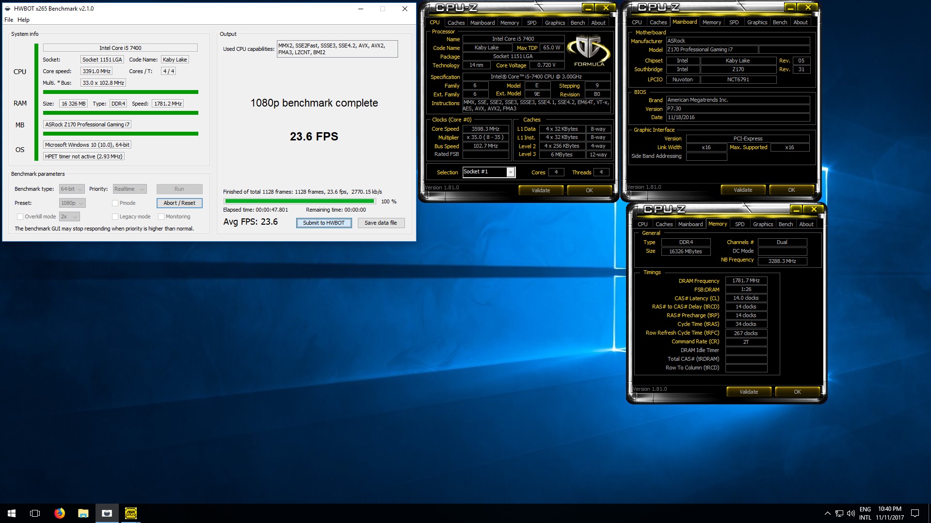Click OK in the CPU-Z Memory window

tap(797, 392)
